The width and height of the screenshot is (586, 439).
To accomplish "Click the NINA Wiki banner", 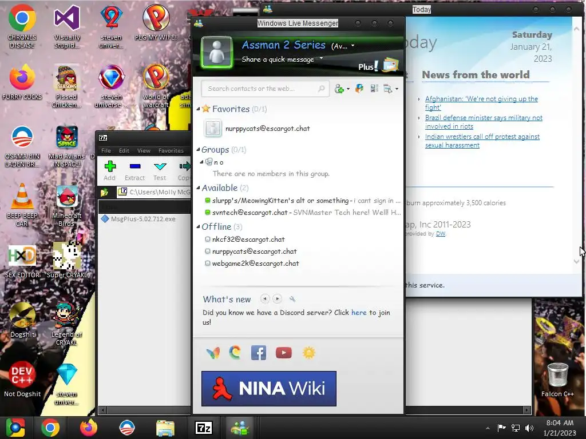I will (x=269, y=389).
